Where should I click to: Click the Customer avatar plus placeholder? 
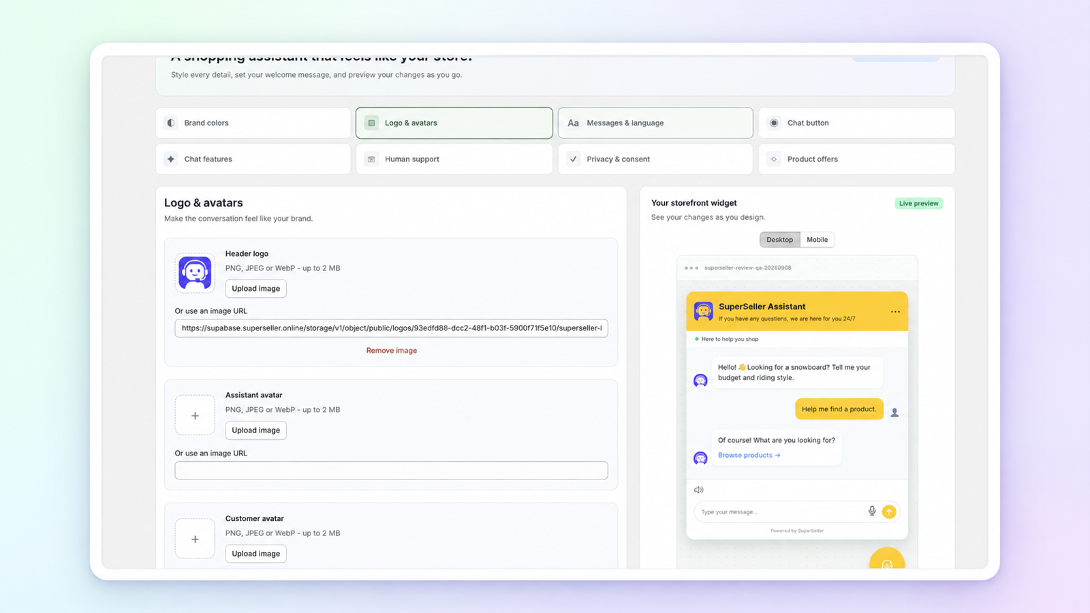pos(195,539)
